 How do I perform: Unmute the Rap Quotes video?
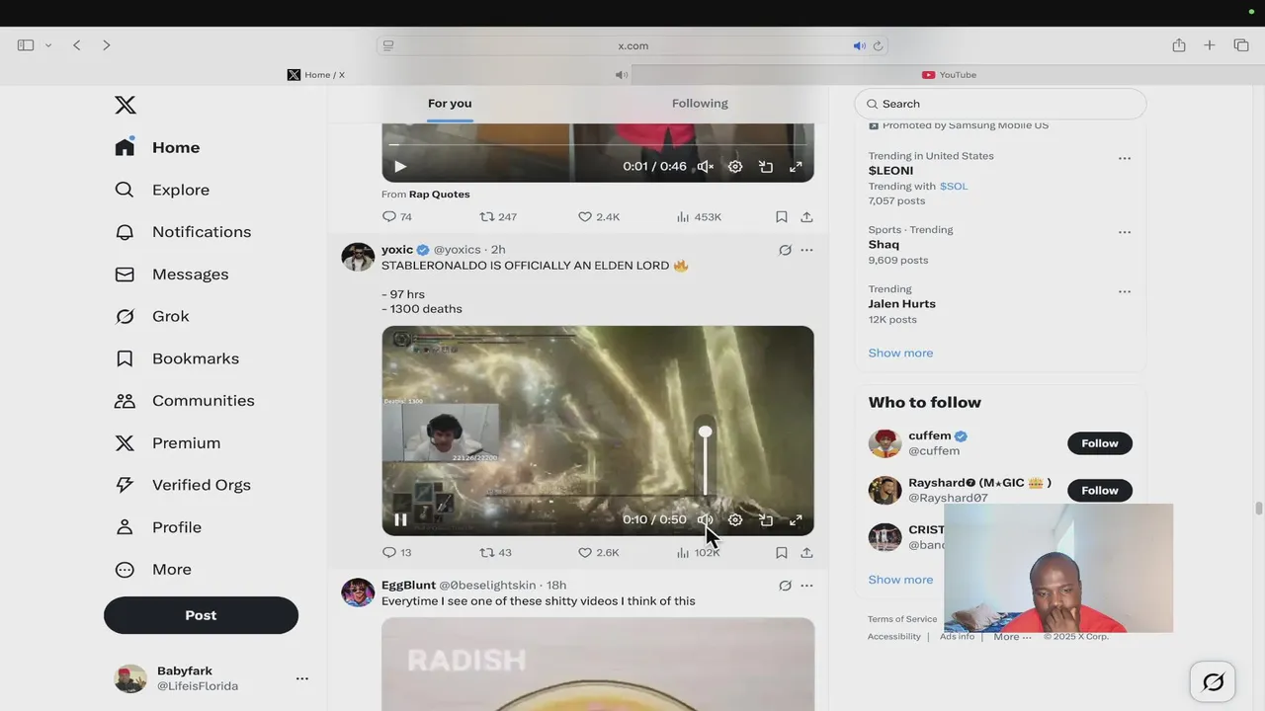click(x=705, y=167)
